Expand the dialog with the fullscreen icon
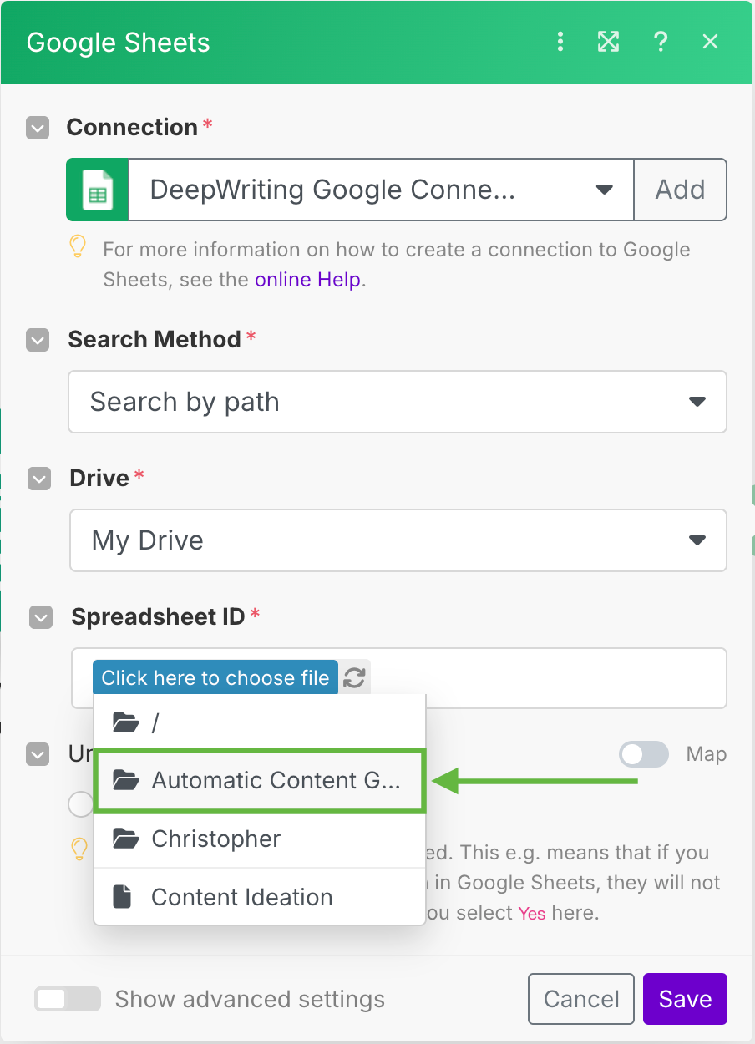The image size is (755, 1044). tap(609, 42)
